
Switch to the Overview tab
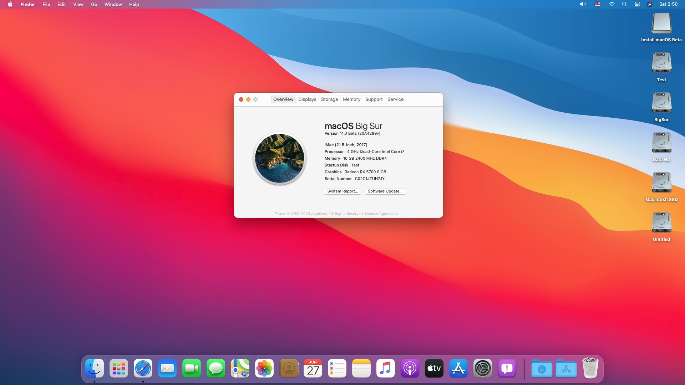(283, 99)
